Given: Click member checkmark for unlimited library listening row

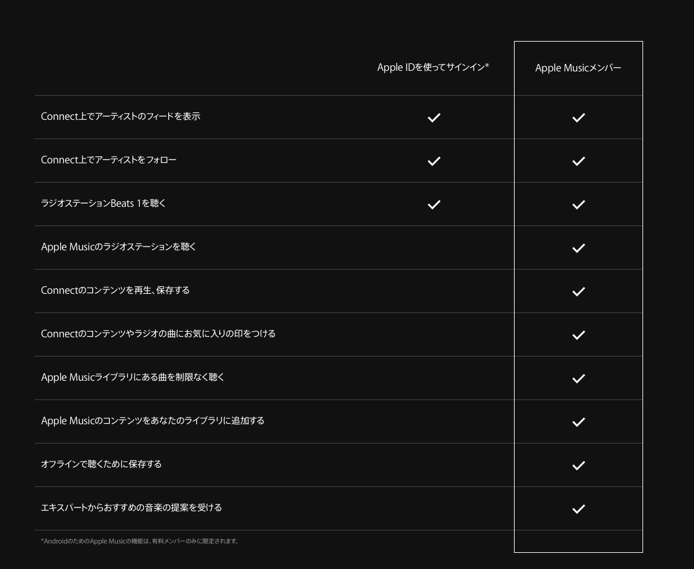Looking at the screenshot, I should point(579,378).
